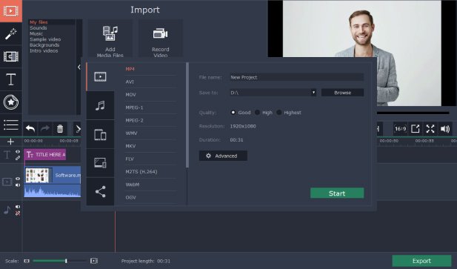Switch preview to full screen
Viewport: 457px width, 269px height.
(430, 129)
